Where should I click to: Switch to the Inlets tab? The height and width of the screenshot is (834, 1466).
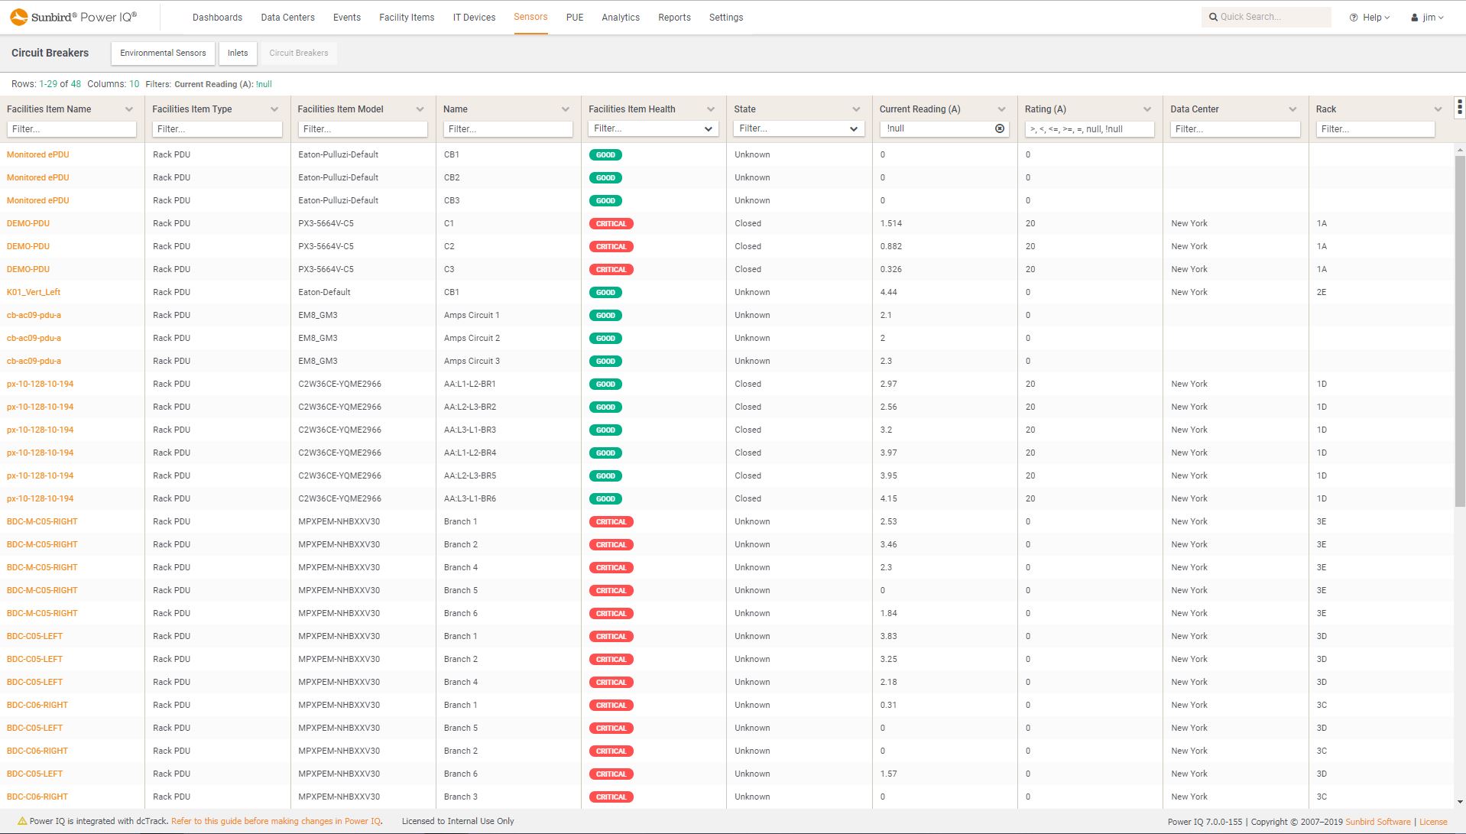coord(237,53)
